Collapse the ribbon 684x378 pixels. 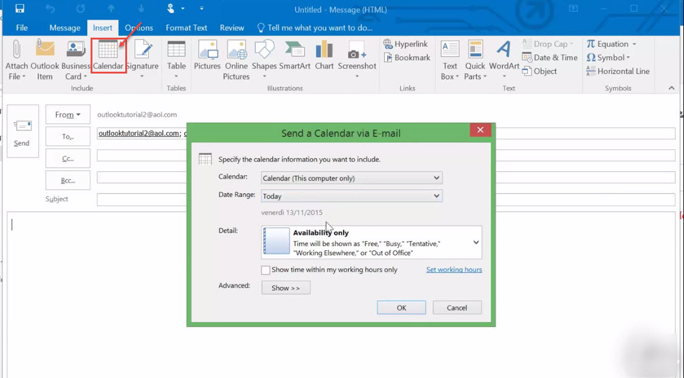(671, 88)
